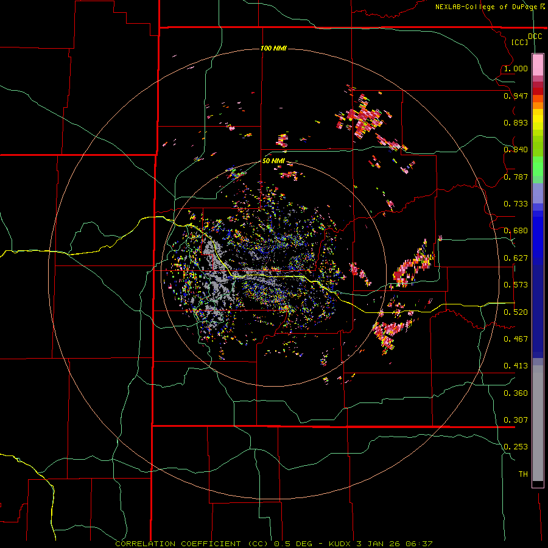This screenshot has height=548, width=548.
Task: Click the KUDX radar site identifier
Action: point(340,544)
